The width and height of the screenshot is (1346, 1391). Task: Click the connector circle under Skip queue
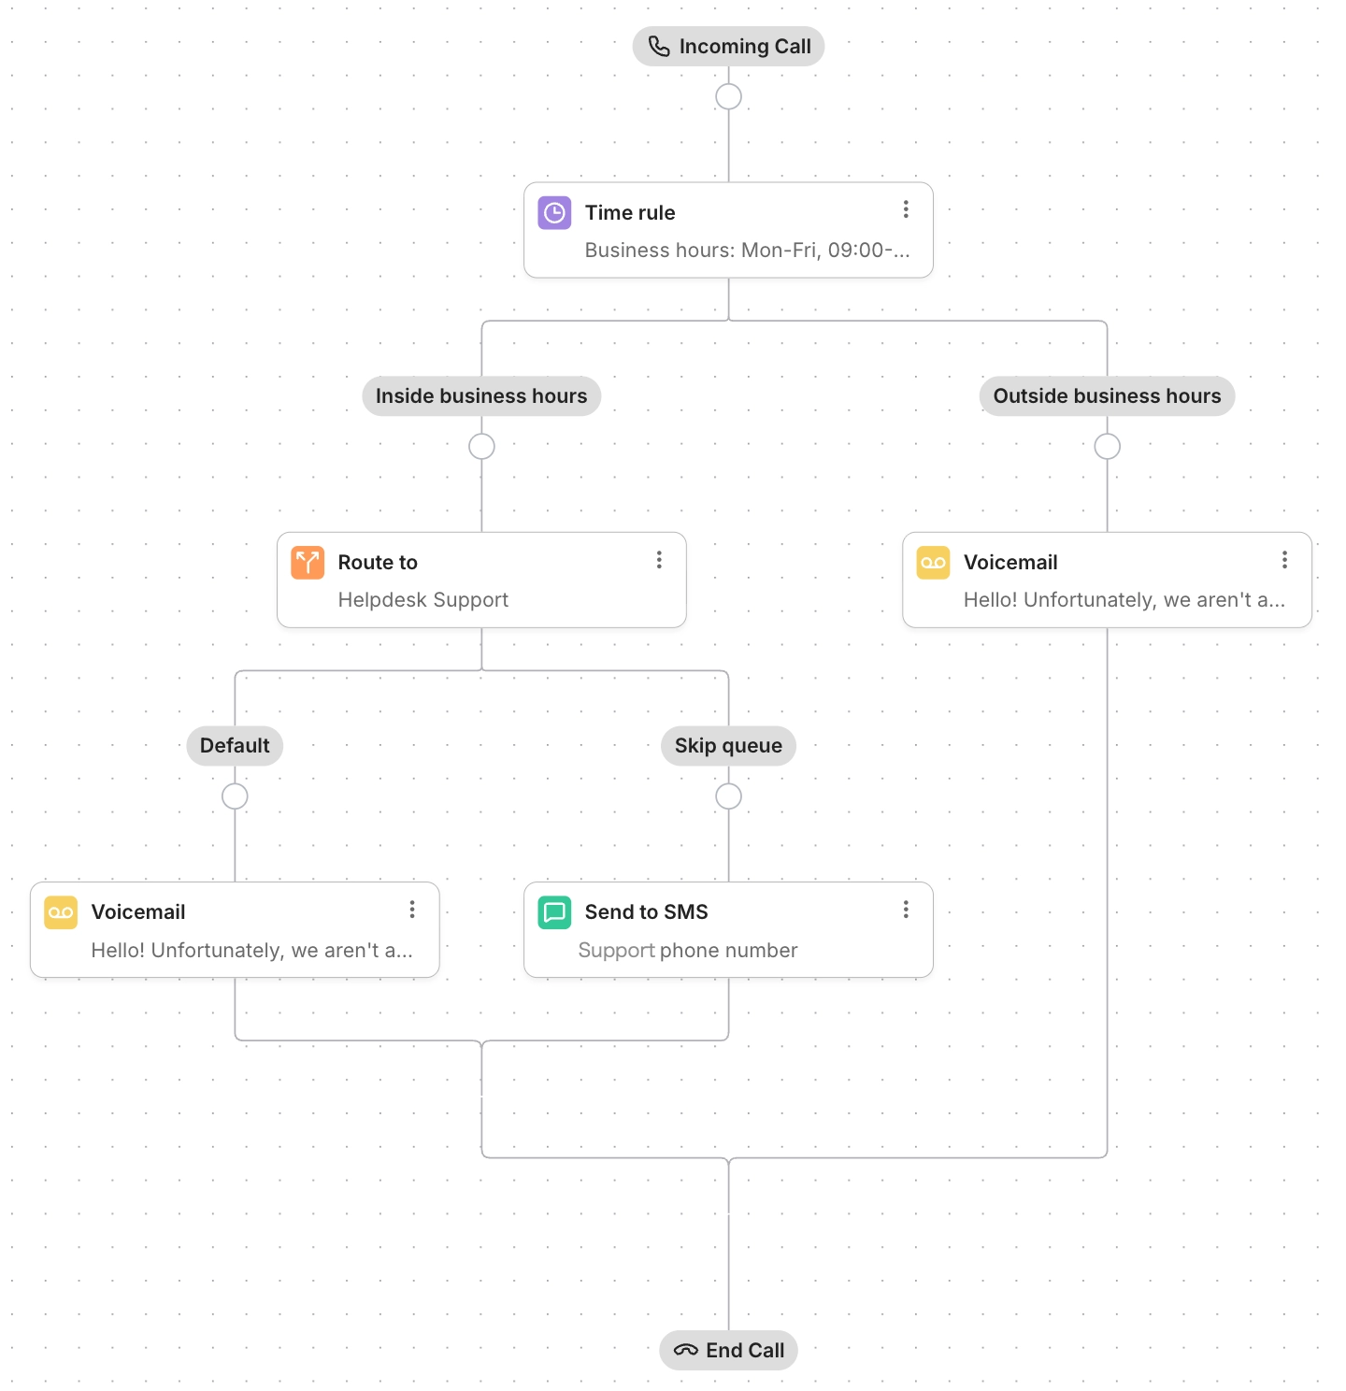pyautogui.click(x=728, y=796)
